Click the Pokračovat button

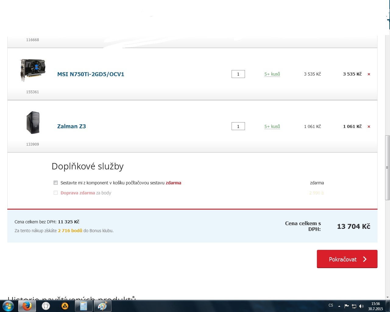pyautogui.click(x=347, y=259)
